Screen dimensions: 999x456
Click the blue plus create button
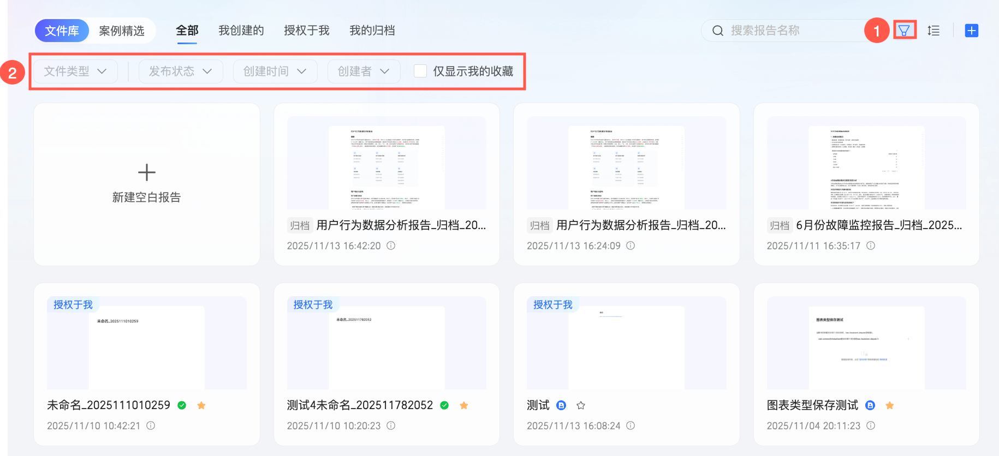(x=972, y=31)
